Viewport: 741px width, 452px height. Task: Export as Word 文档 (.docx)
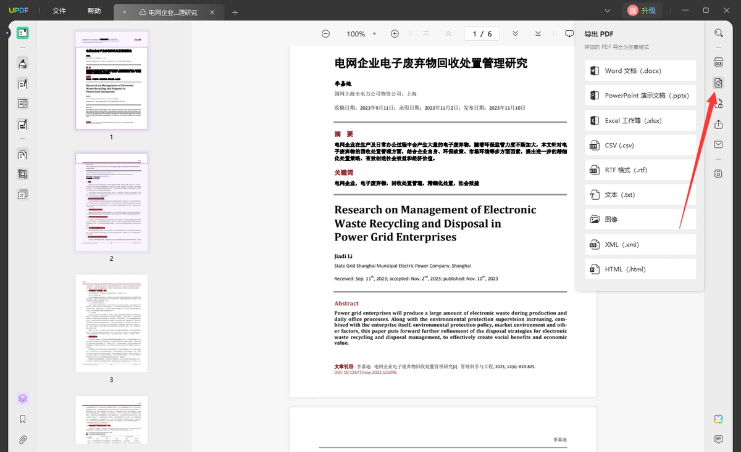point(640,71)
